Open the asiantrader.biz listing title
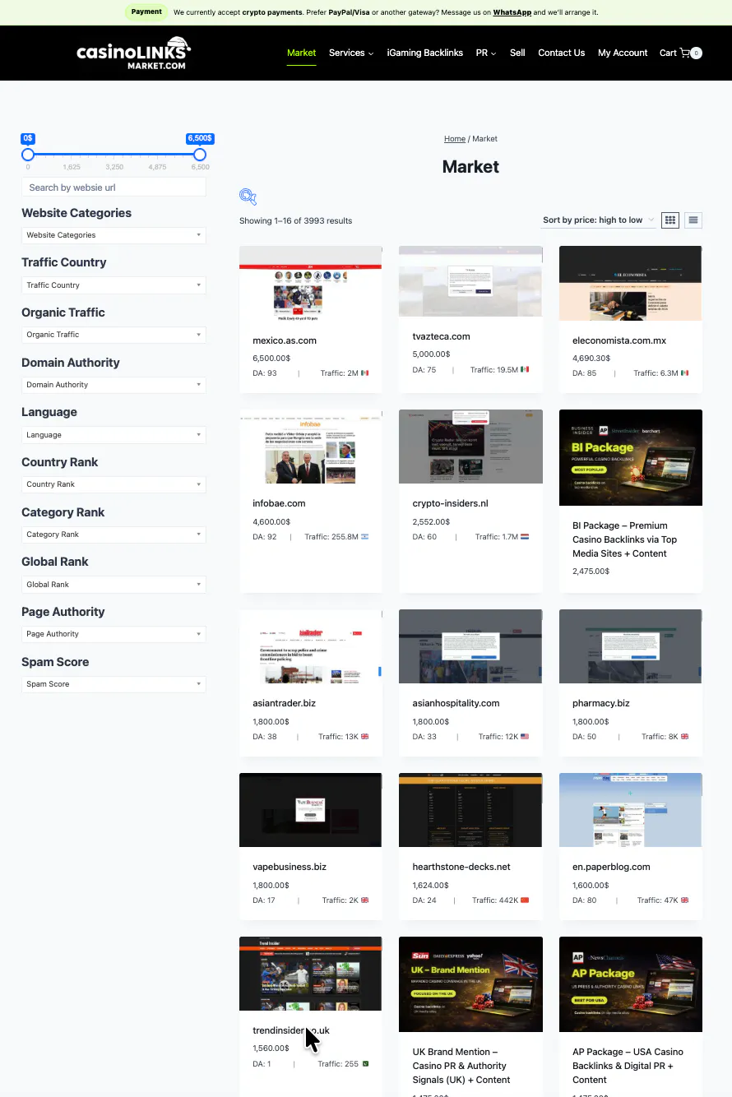Screen dimensions: 732x1097 tap(285, 703)
